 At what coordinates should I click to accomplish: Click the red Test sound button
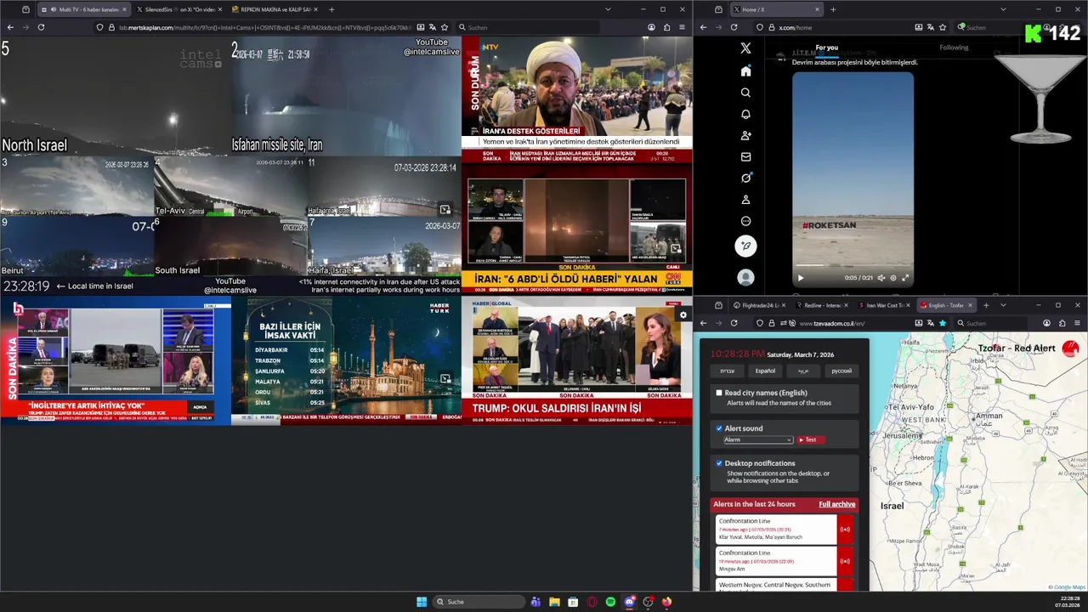[810, 439]
